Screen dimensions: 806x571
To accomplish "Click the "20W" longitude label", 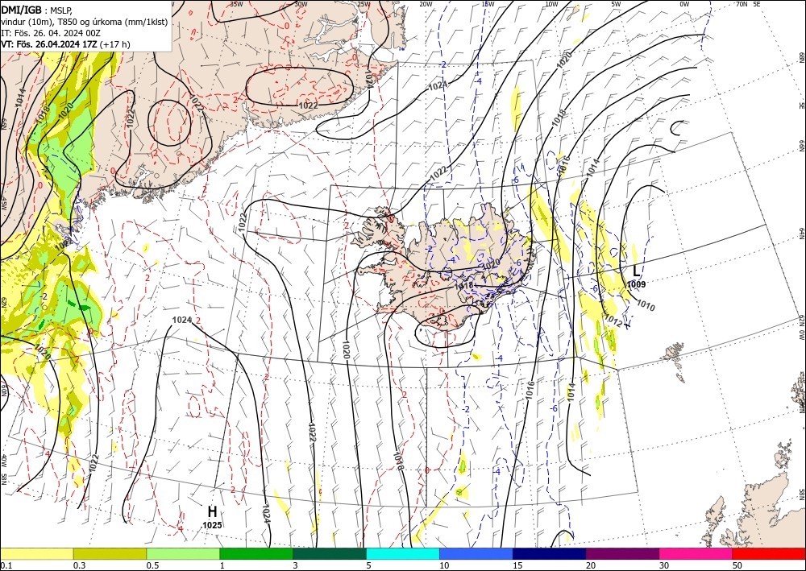I will pyautogui.click(x=426, y=4).
